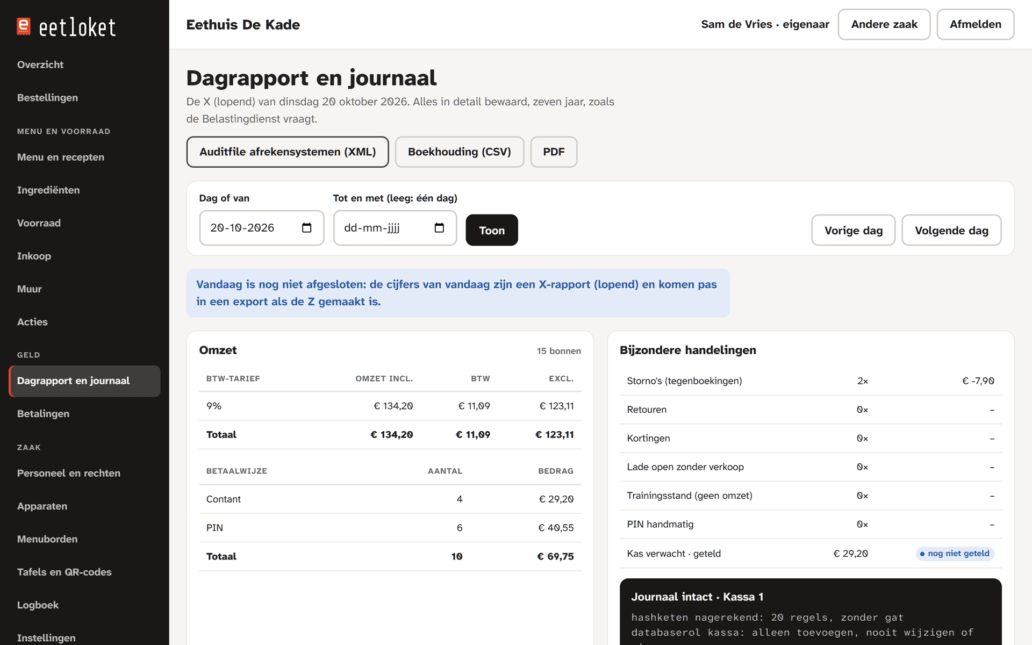Viewport: 1032px width, 645px height.
Task: Select the Contant payment row
Action: (x=390, y=499)
